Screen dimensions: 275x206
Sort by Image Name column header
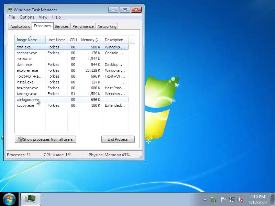[30, 40]
